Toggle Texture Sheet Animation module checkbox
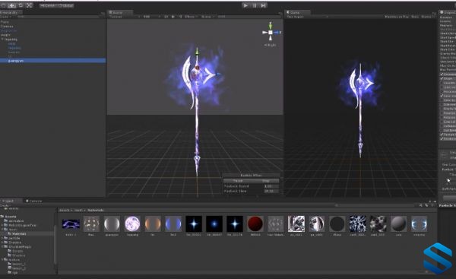 [442, 135]
